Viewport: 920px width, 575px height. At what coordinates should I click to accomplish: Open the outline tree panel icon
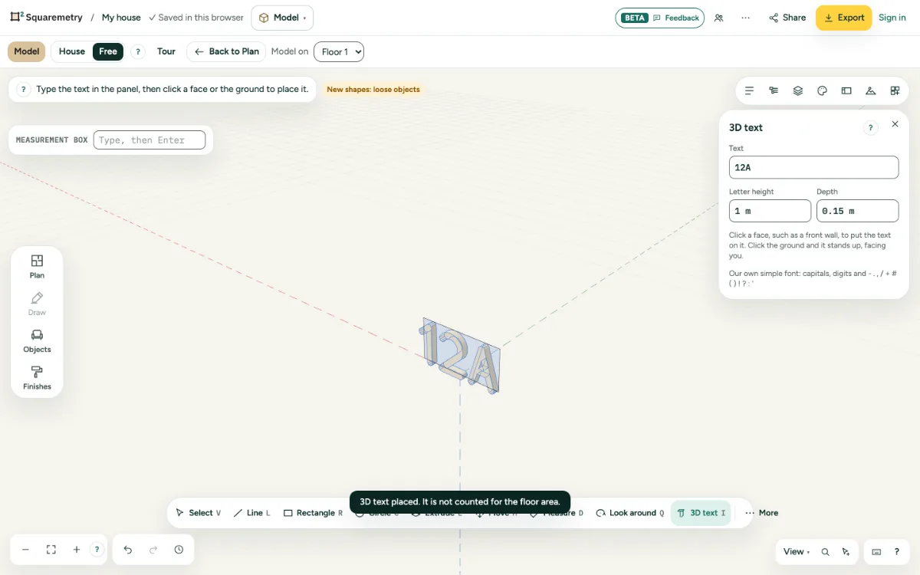tap(774, 90)
